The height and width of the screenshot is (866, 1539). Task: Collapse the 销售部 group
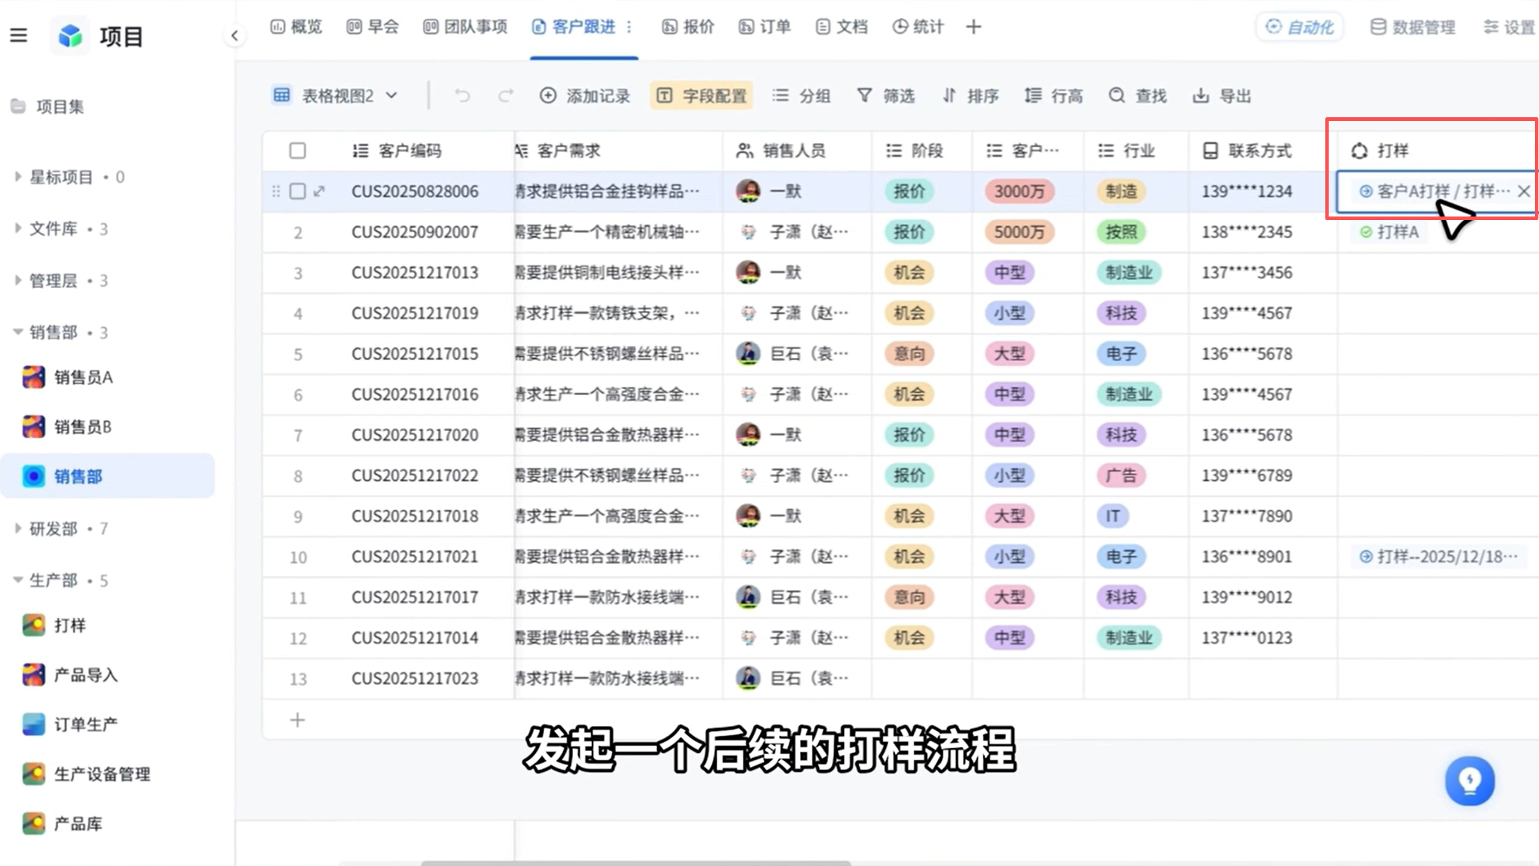17,332
